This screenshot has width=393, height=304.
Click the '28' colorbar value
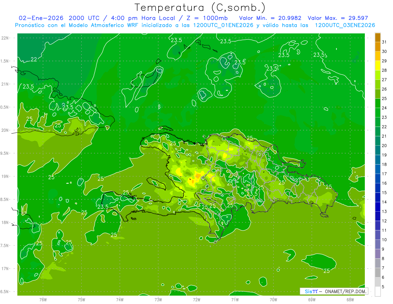(x=384, y=70)
